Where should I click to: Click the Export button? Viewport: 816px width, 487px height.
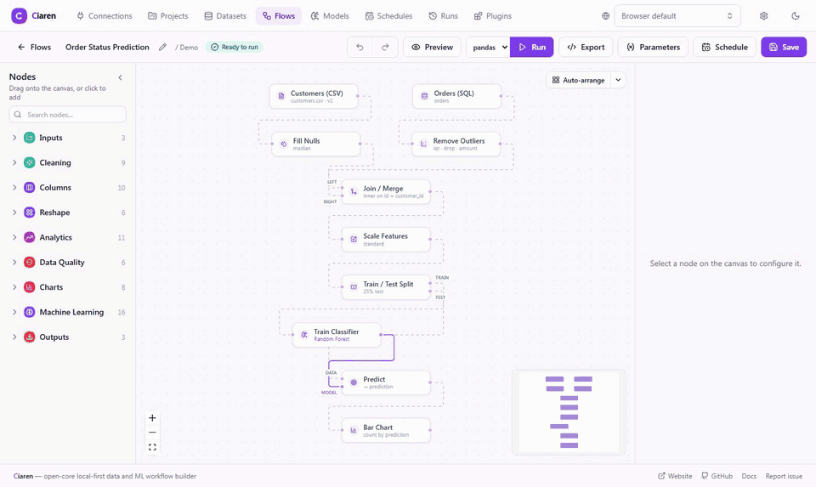(586, 47)
